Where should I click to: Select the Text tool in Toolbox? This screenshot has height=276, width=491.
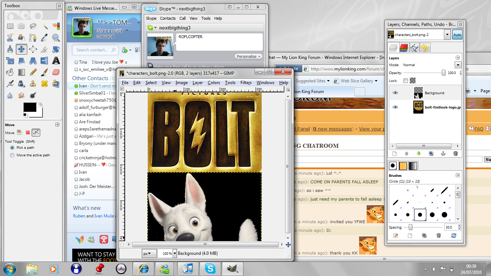[x=56, y=60]
